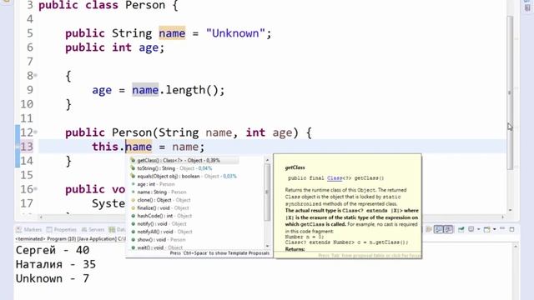Screen dimensions: 534x300
Task: Collapse the initializer block at line 8
Action: pos(36,75)
